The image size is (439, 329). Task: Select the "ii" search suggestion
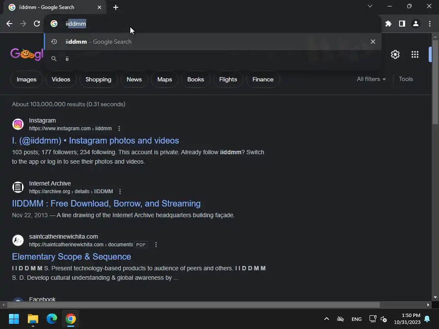pyautogui.click(x=213, y=59)
